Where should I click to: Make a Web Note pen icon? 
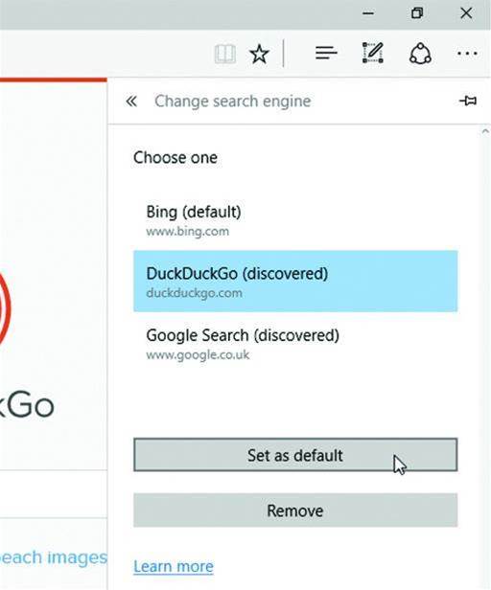click(x=373, y=53)
